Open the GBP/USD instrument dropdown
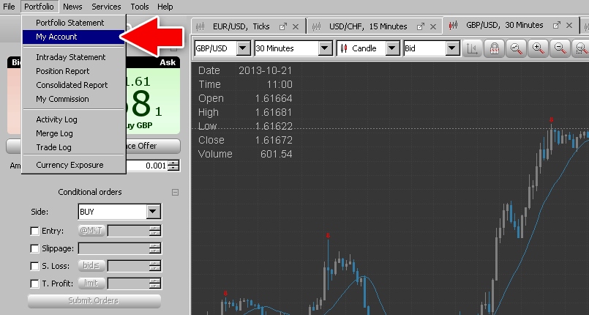Viewport: 589px width, 315px height. (x=243, y=48)
